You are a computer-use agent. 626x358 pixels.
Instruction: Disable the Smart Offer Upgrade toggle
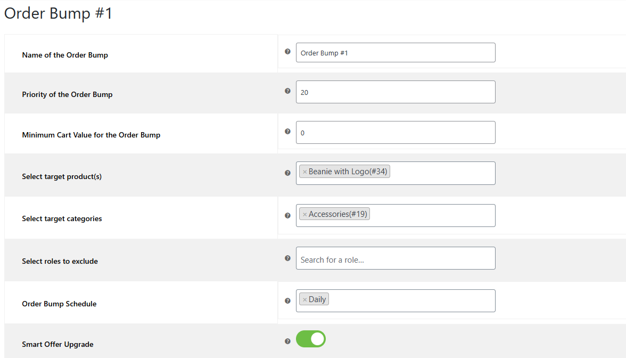click(x=311, y=339)
